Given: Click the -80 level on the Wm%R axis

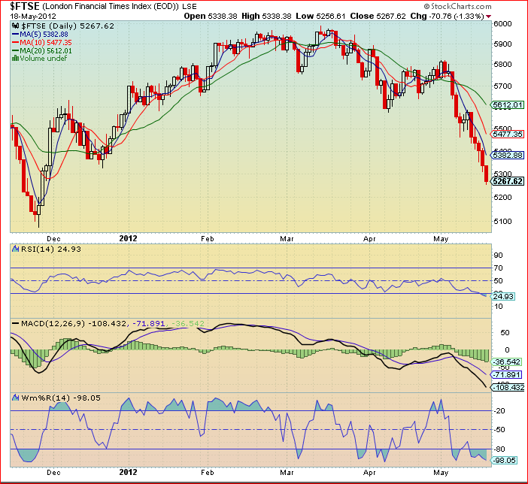Looking at the screenshot, I should 499,449.
